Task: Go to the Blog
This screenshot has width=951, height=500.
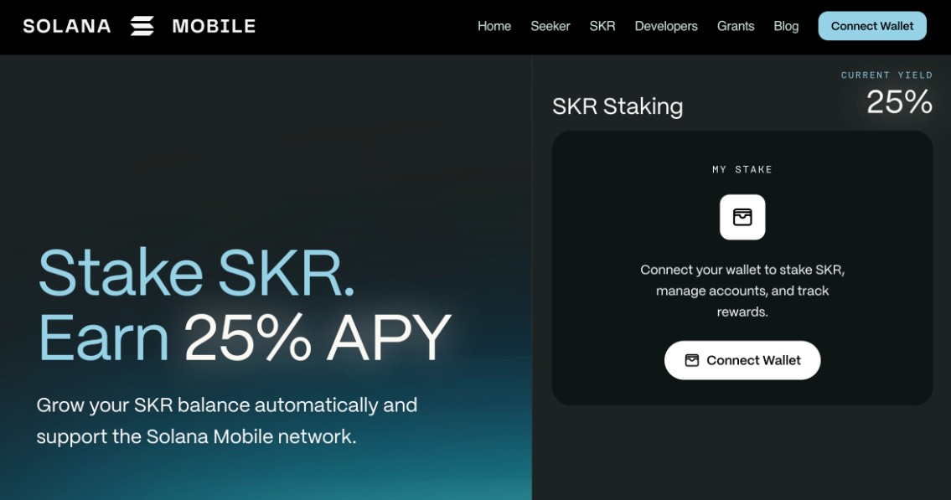Action: tap(786, 26)
